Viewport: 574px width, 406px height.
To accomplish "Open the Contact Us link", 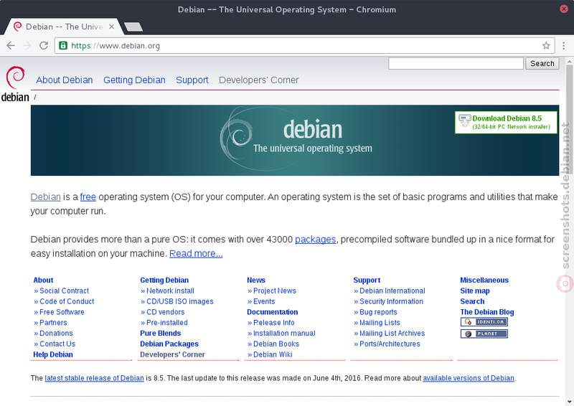I will tap(57, 344).
